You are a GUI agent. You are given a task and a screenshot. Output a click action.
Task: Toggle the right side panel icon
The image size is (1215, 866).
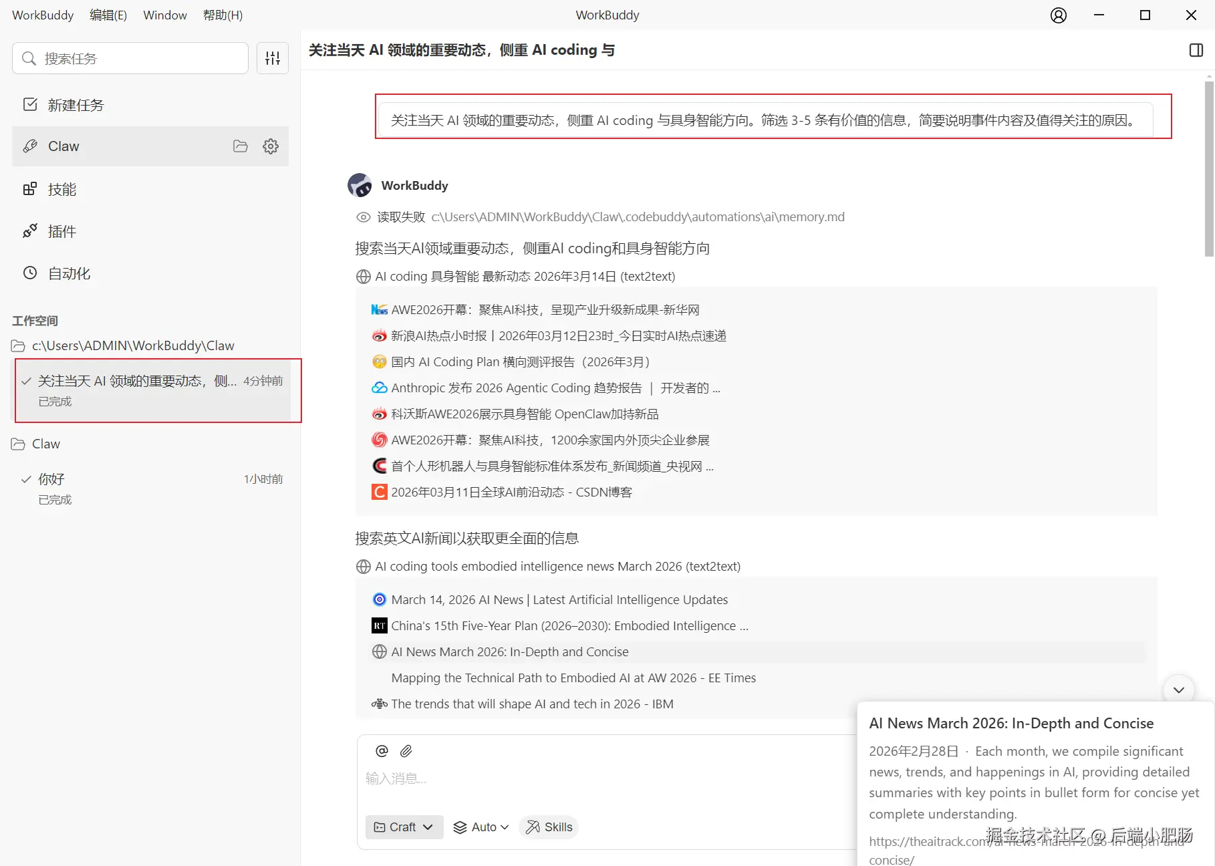pyautogui.click(x=1196, y=50)
